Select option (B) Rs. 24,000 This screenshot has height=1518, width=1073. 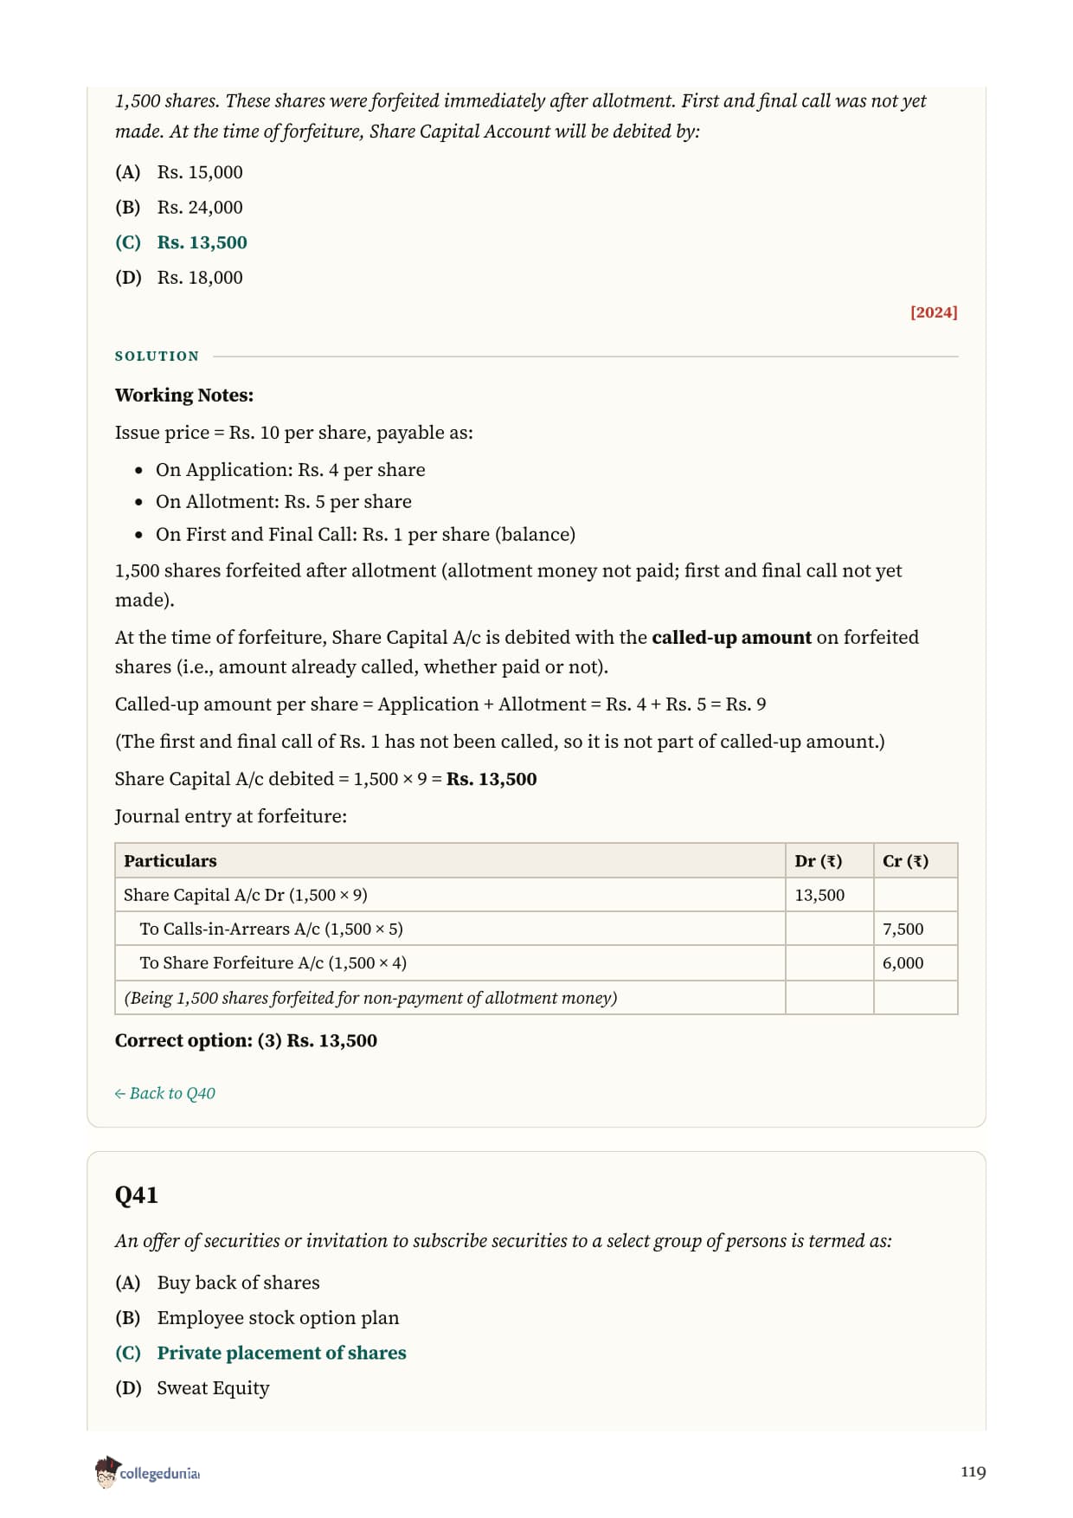(179, 208)
